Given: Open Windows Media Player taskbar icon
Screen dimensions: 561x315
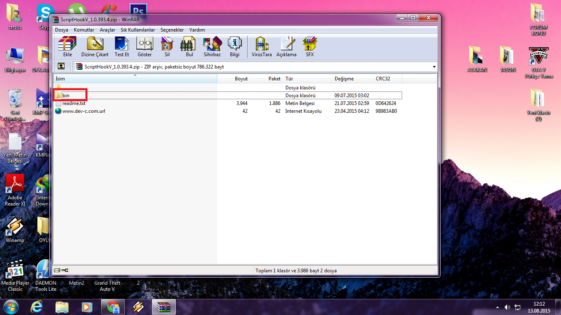Looking at the screenshot, I should click(x=87, y=307).
